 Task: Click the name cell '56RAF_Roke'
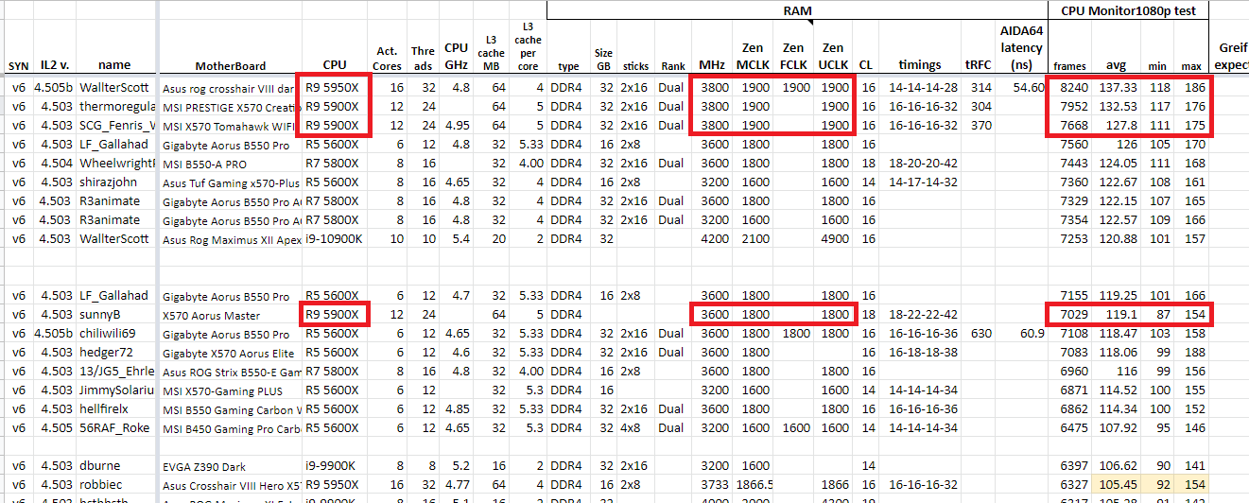[113, 427]
